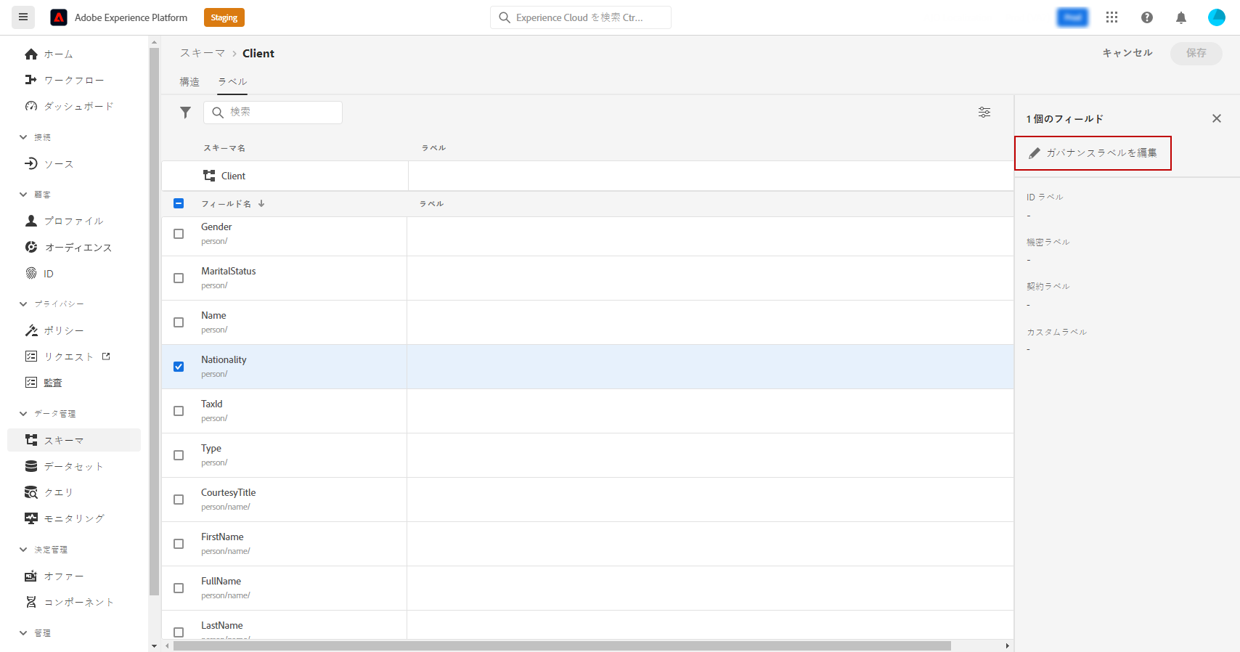Switch to the 構造 tab
Screen dimensions: 1240x652
coord(189,82)
